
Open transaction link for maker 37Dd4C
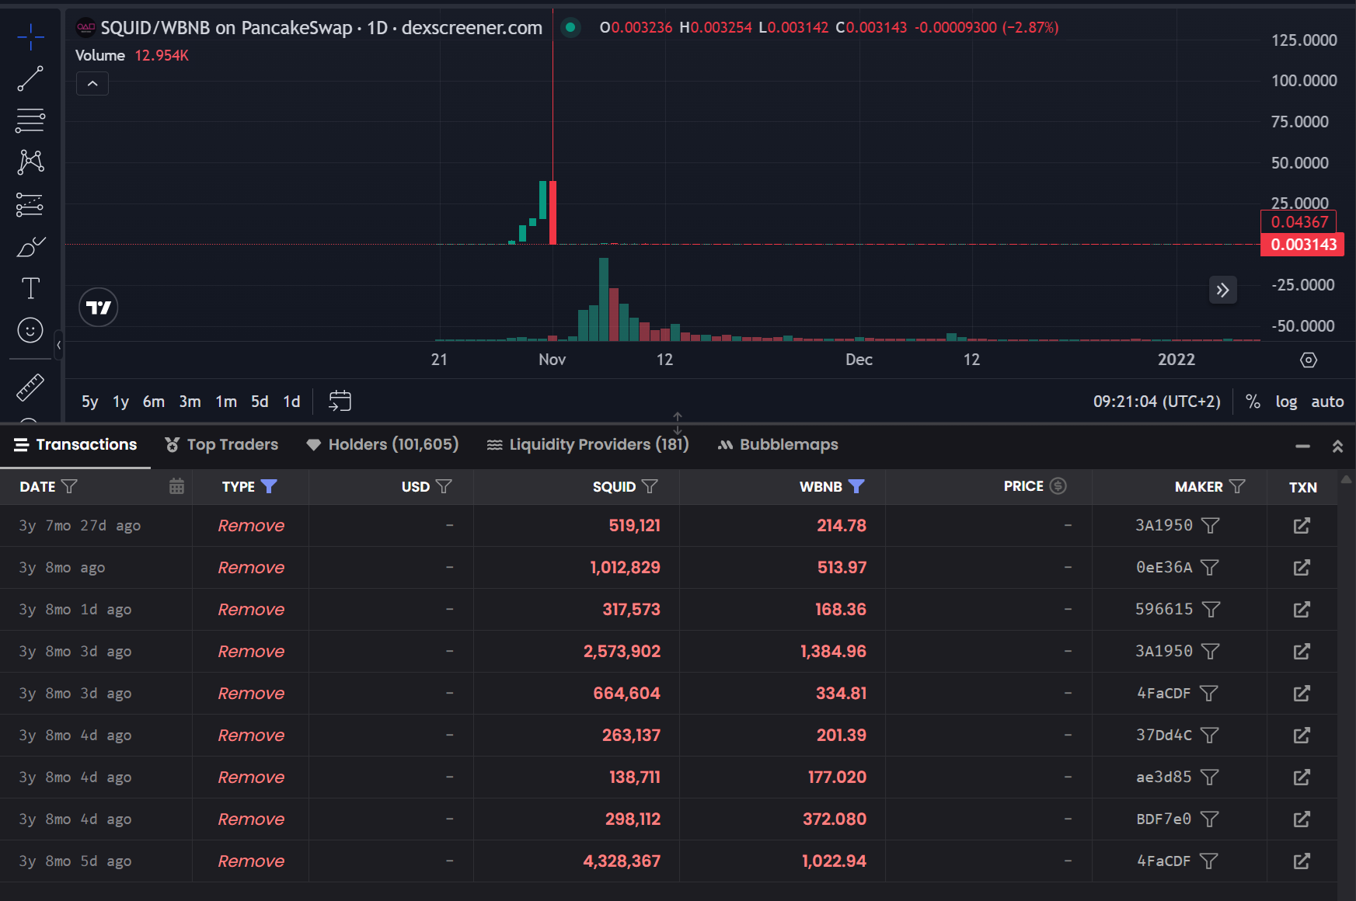[x=1302, y=735]
